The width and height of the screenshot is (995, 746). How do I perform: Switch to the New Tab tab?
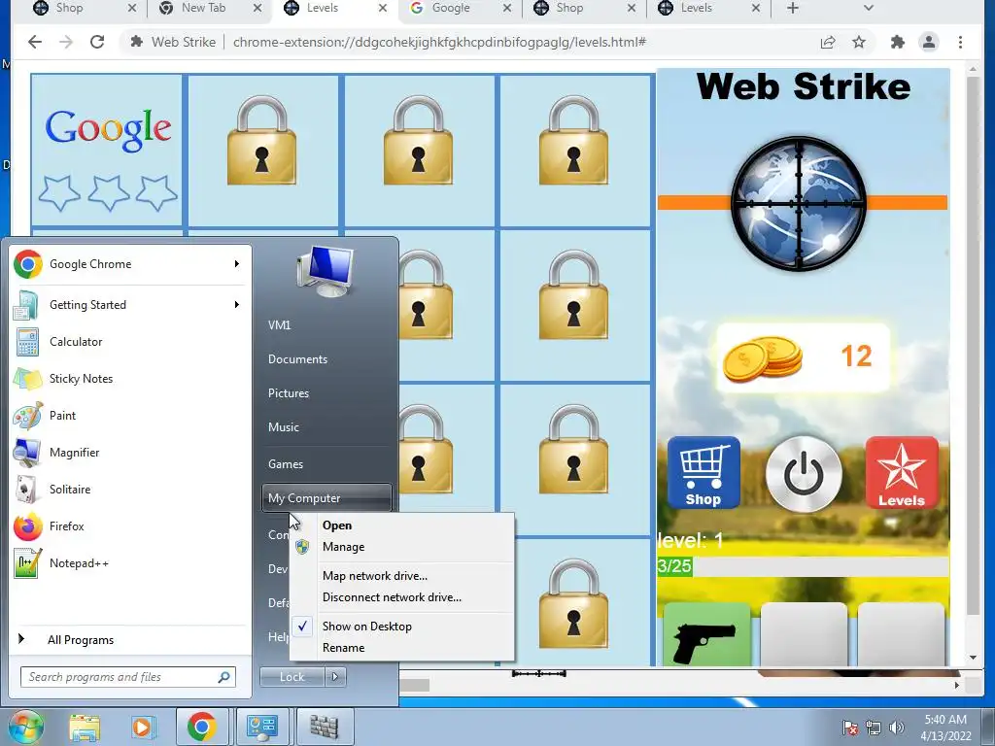203,8
